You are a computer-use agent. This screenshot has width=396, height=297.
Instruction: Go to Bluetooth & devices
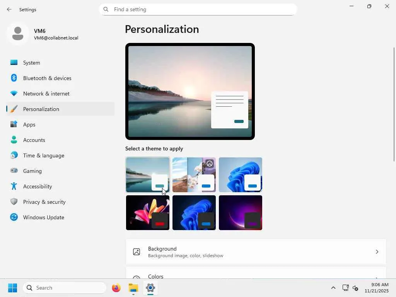pos(60,78)
